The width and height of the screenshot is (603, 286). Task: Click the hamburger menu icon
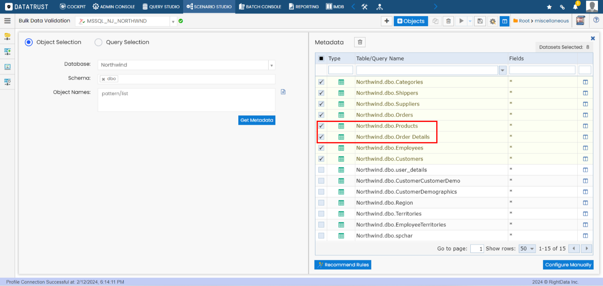[7, 21]
